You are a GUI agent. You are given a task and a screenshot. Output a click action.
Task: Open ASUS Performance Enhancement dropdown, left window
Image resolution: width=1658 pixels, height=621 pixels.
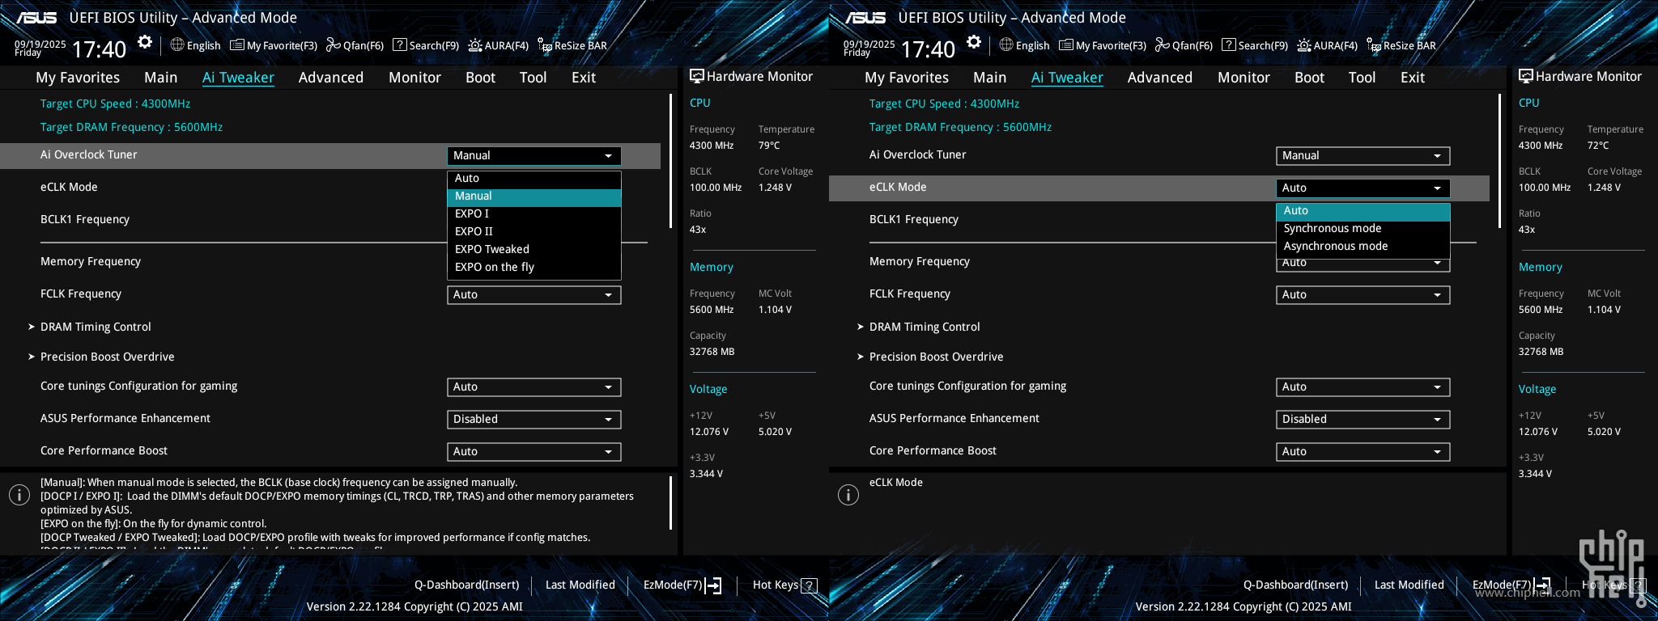point(534,420)
